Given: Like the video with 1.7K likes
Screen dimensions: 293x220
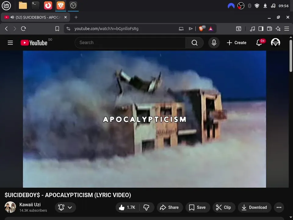Looking at the screenshot, I should coord(127,207).
